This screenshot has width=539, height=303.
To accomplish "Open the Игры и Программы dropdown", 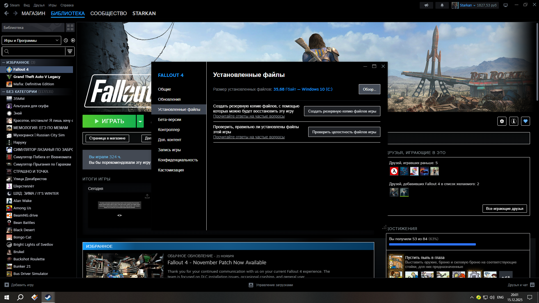I will tap(31, 40).
